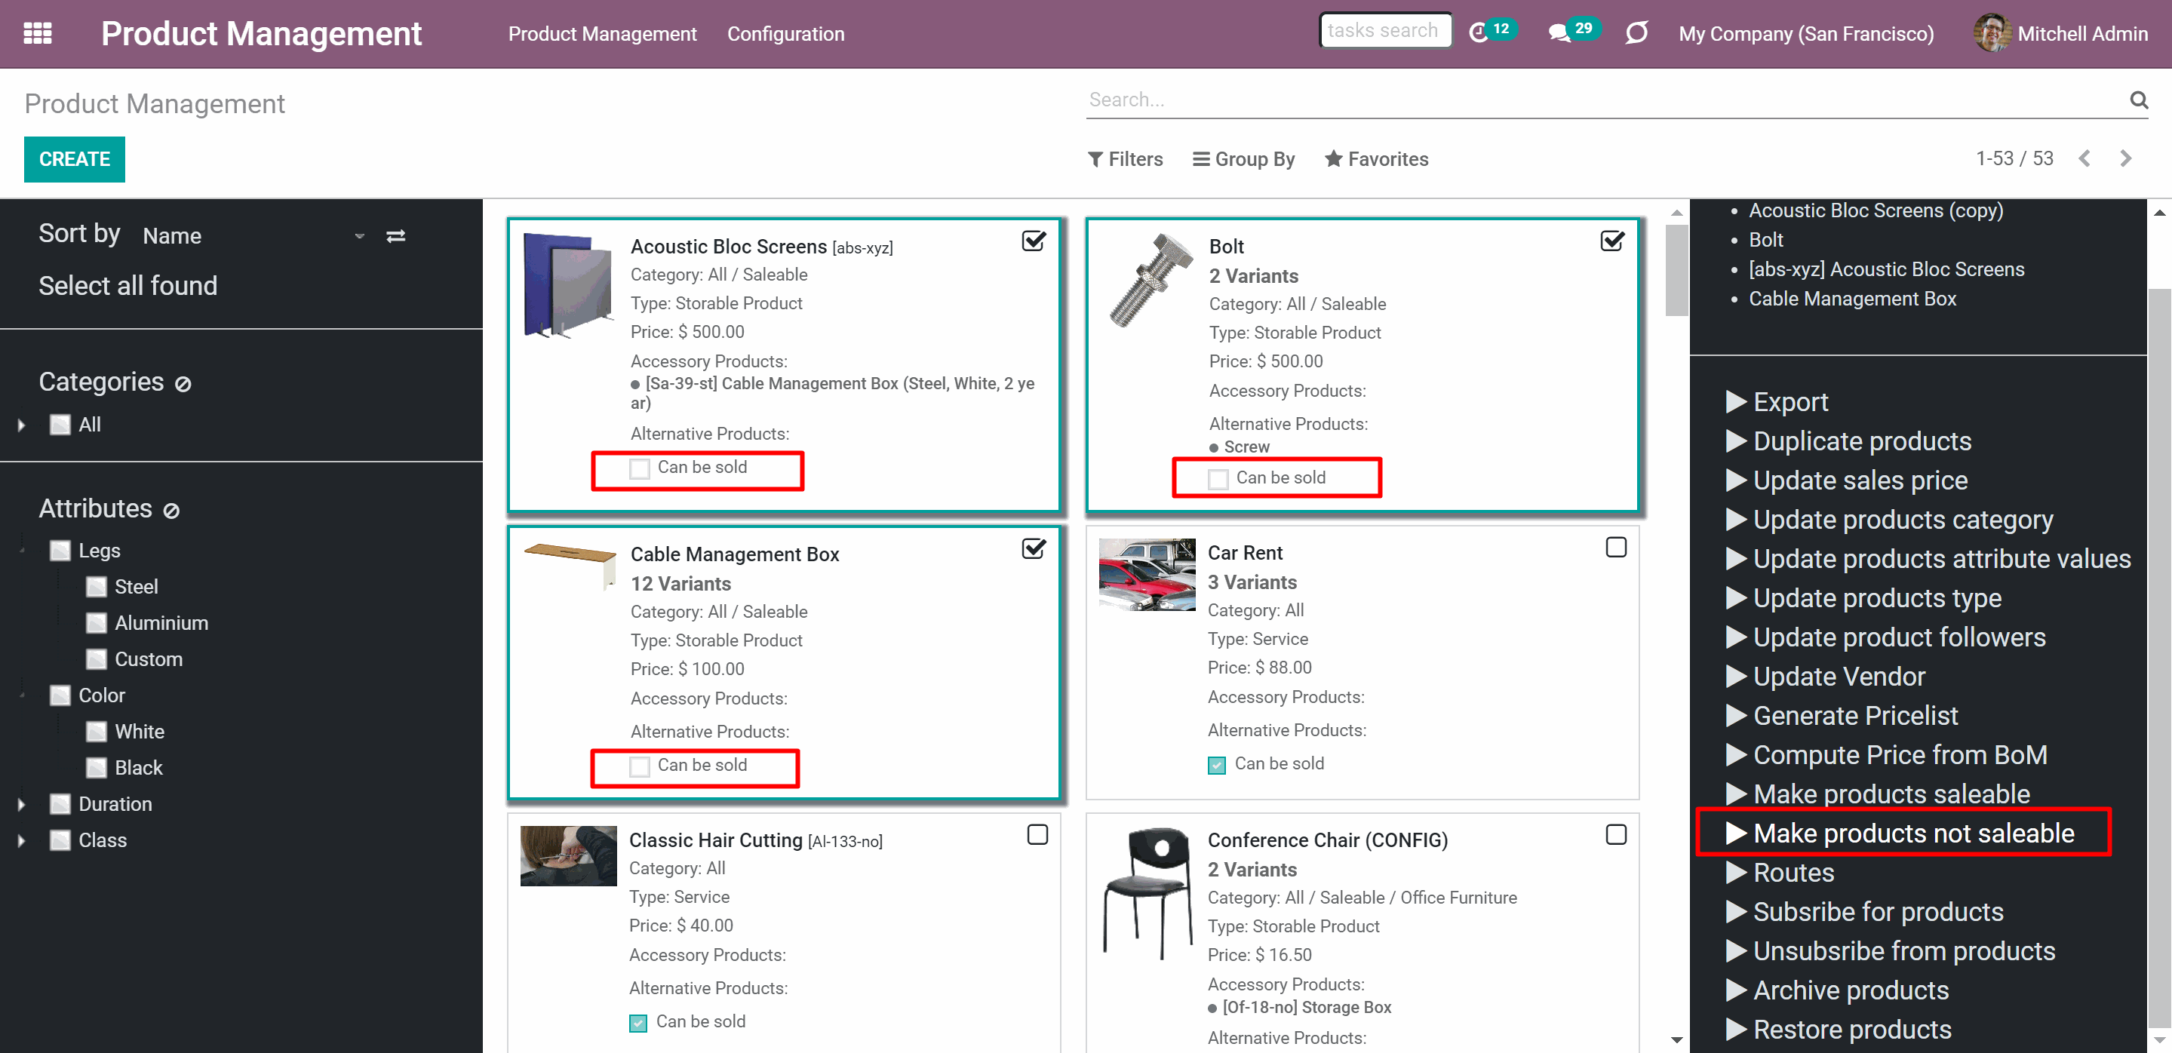This screenshot has height=1053, width=2172.
Task: Deselect the Bolt card checkbox
Action: click(x=1612, y=241)
